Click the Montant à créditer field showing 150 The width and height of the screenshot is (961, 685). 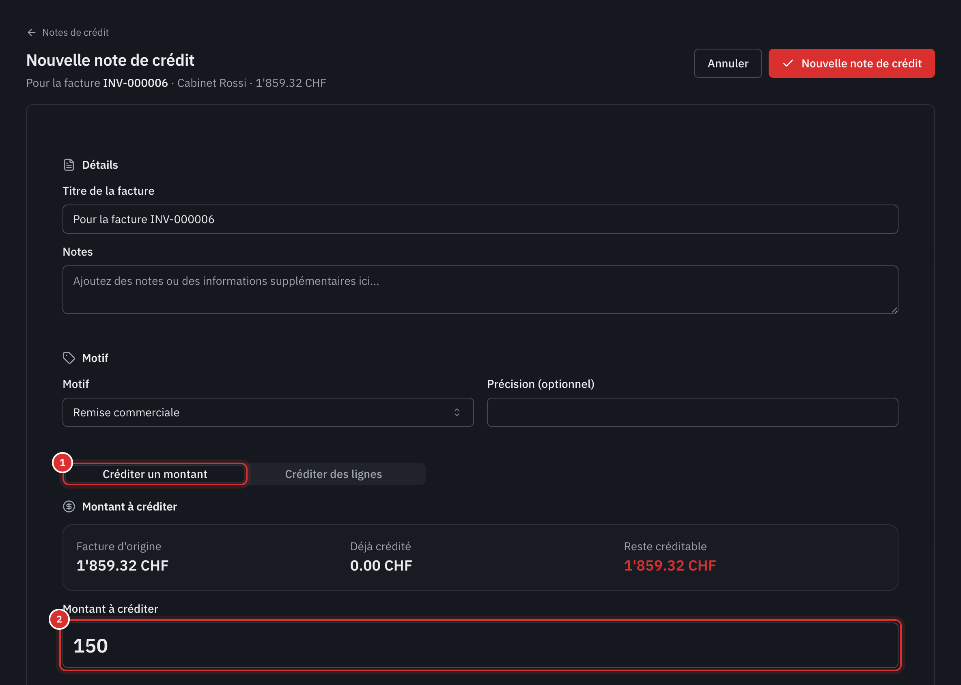tap(480, 645)
